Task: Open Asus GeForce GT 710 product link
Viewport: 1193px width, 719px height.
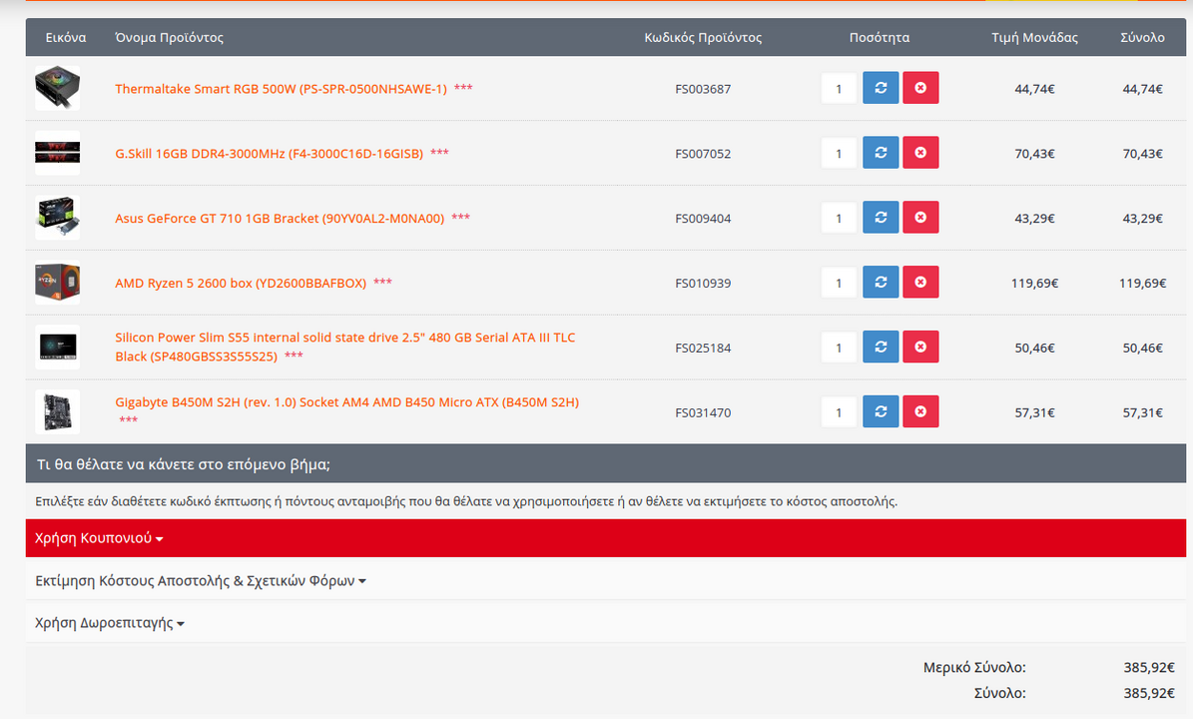Action: click(x=280, y=219)
